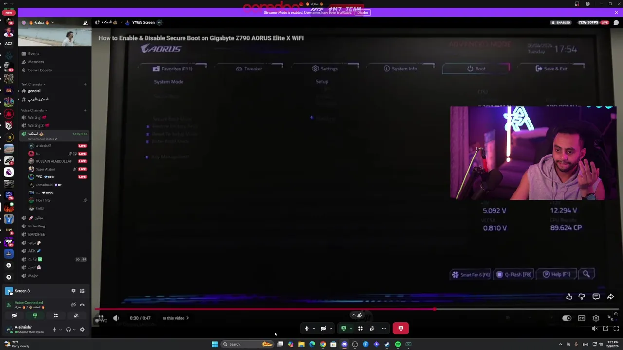Open the Boot tab in BIOS video
This screenshot has height=350, width=623.
click(x=476, y=69)
